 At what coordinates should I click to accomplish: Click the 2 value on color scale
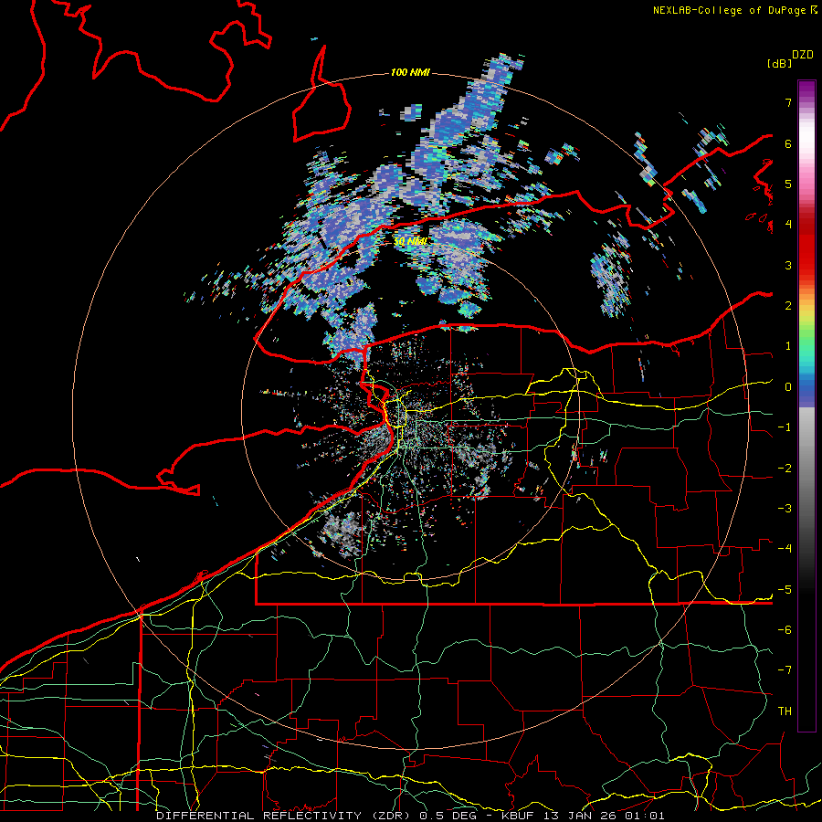click(788, 306)
